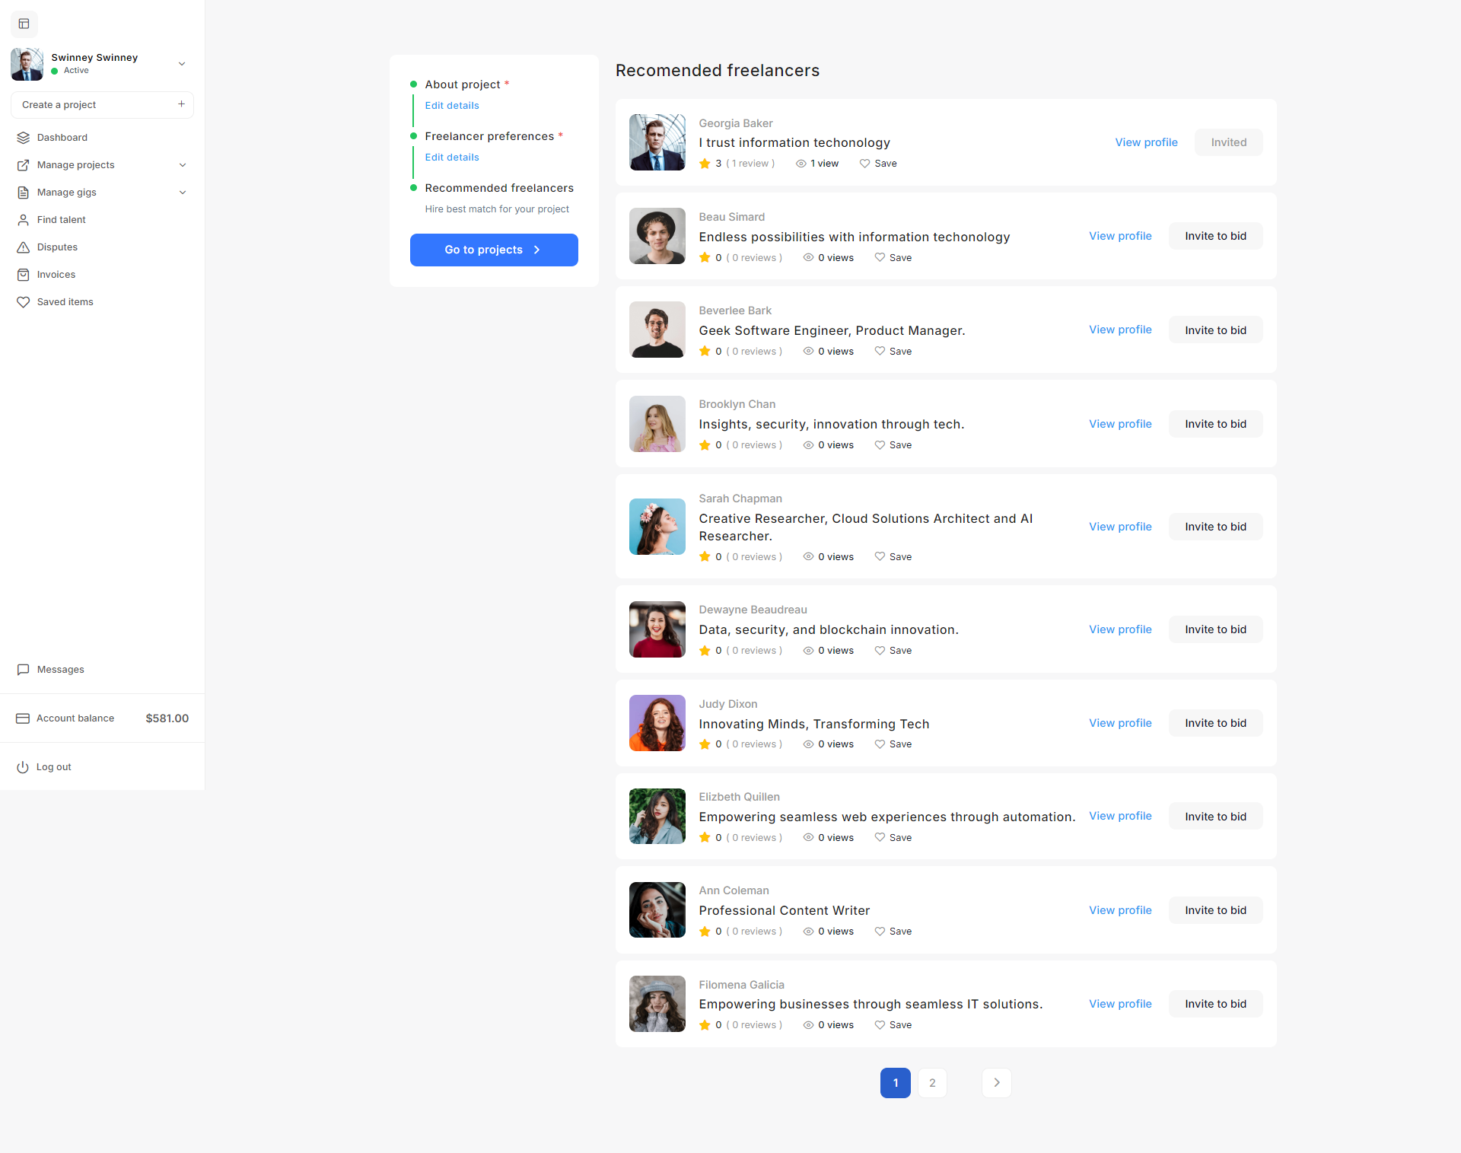Click Sarah Chapman's profile photo thumbnail

[x=657, y=527]
